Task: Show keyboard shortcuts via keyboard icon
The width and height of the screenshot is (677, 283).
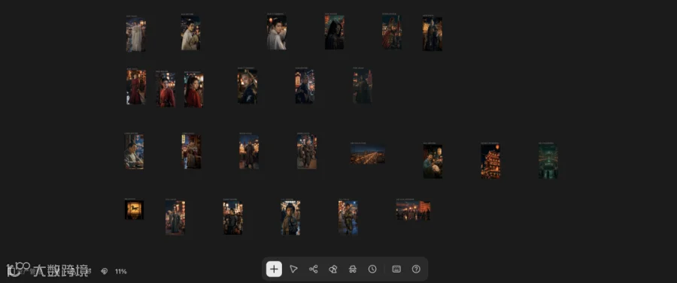Action: click(x=396, y=269)
